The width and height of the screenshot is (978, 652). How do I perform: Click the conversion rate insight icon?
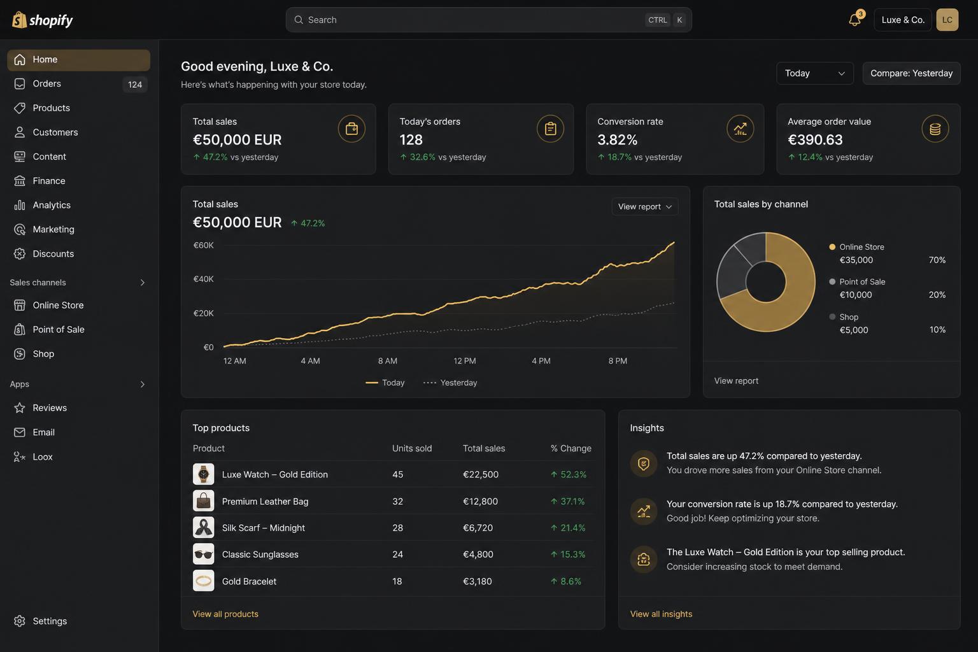643,511
